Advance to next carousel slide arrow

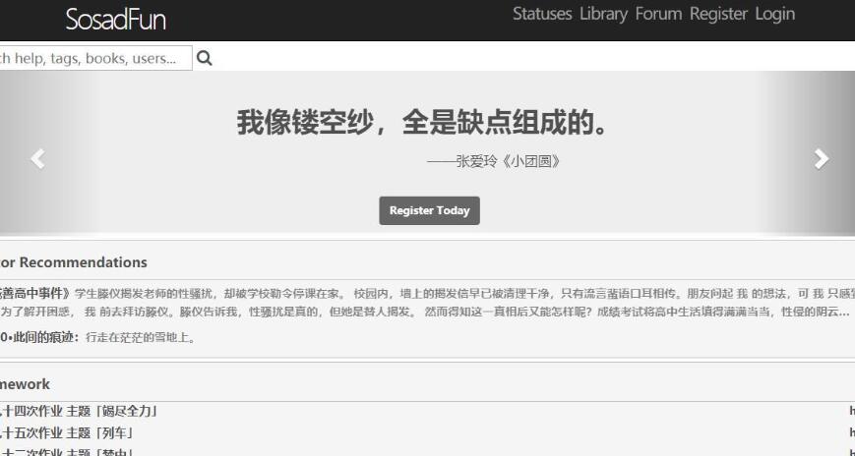point(822,158)
